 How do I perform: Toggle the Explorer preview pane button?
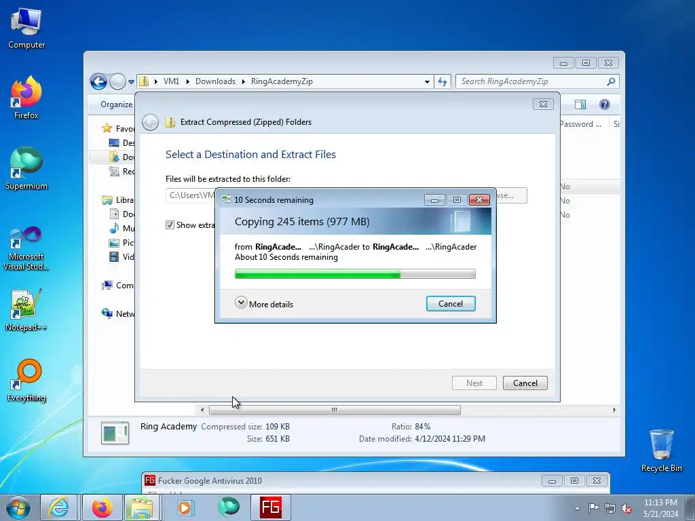[580, 104]
